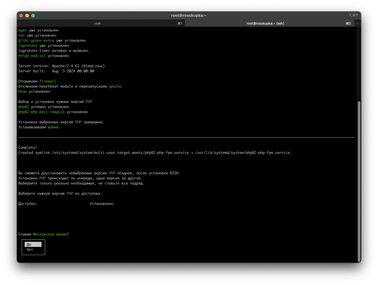Click the 'logrotate уже установлен' line
The image size is (378, 285).
[x=44, y=46]
